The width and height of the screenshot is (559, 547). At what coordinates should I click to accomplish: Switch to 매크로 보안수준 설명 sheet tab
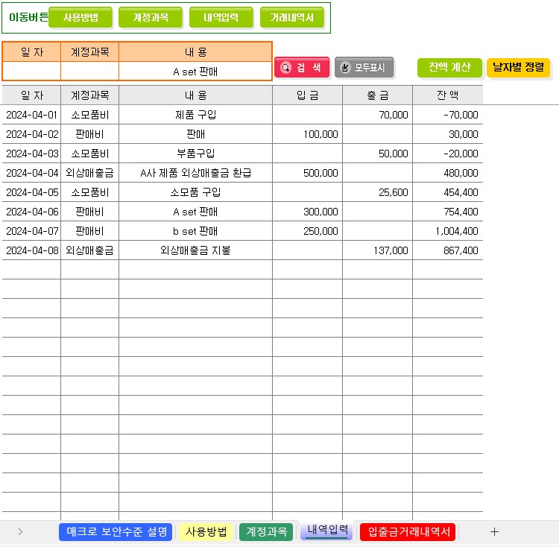(x=116, y=532)
